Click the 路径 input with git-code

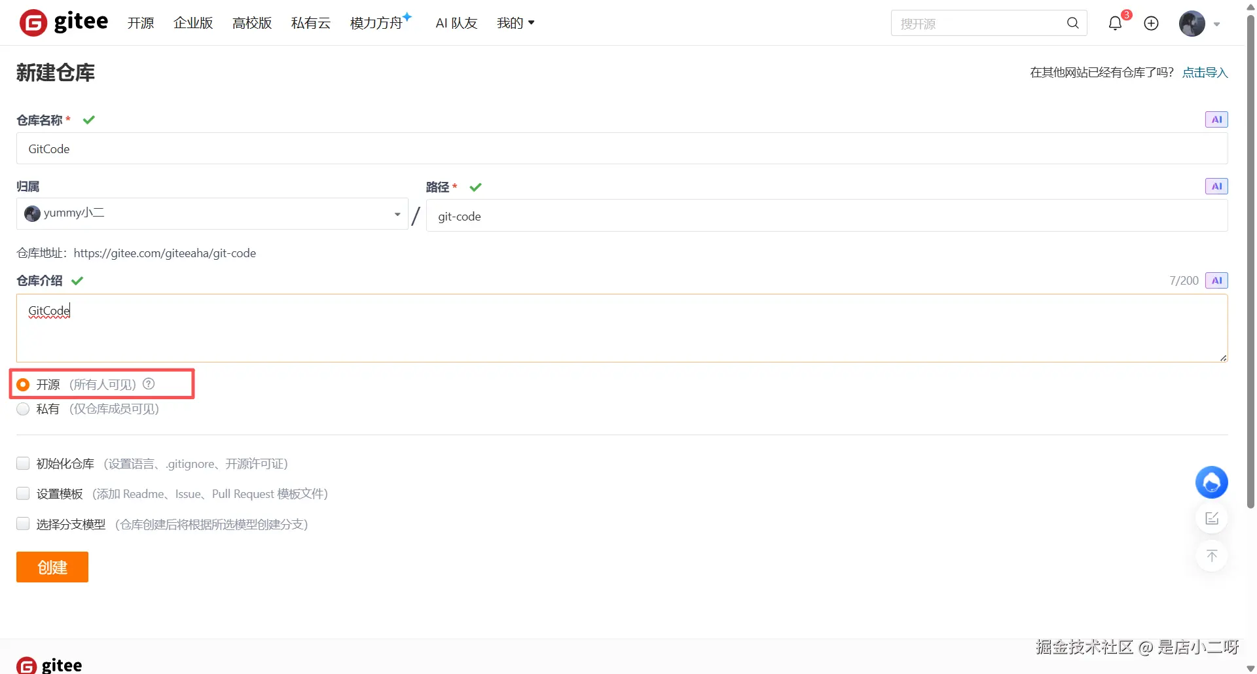[827, 216]
